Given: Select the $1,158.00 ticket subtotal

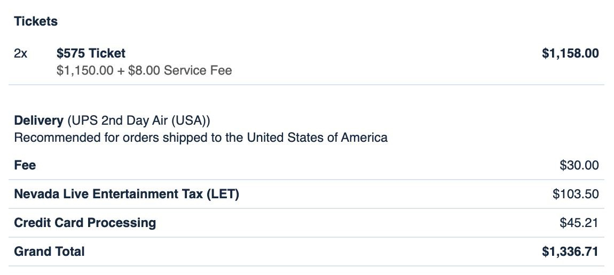Looking at the screenshot, I should pos(570,53).
